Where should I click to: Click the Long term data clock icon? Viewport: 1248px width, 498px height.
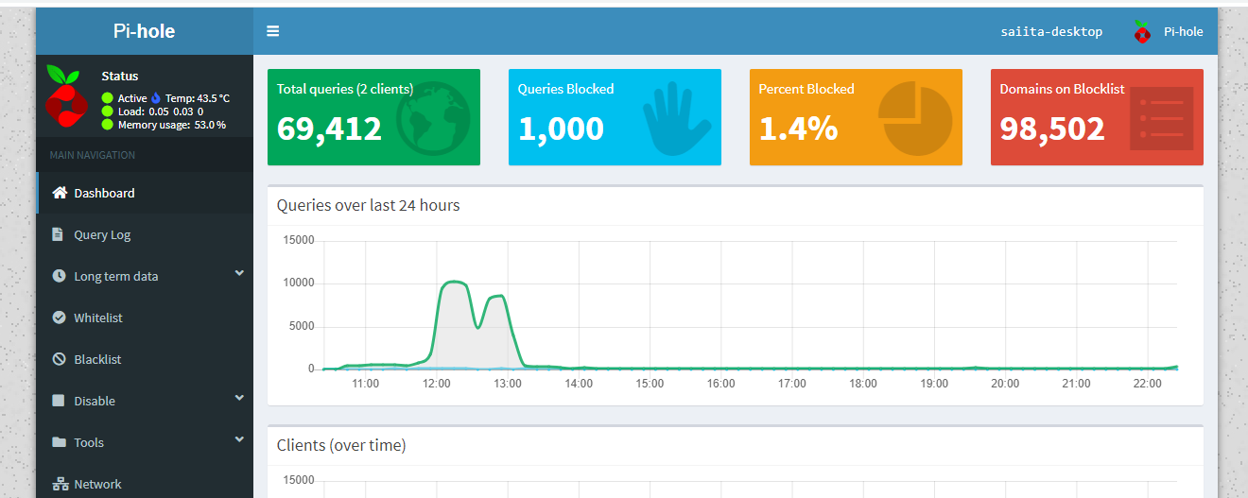[59, 276]
